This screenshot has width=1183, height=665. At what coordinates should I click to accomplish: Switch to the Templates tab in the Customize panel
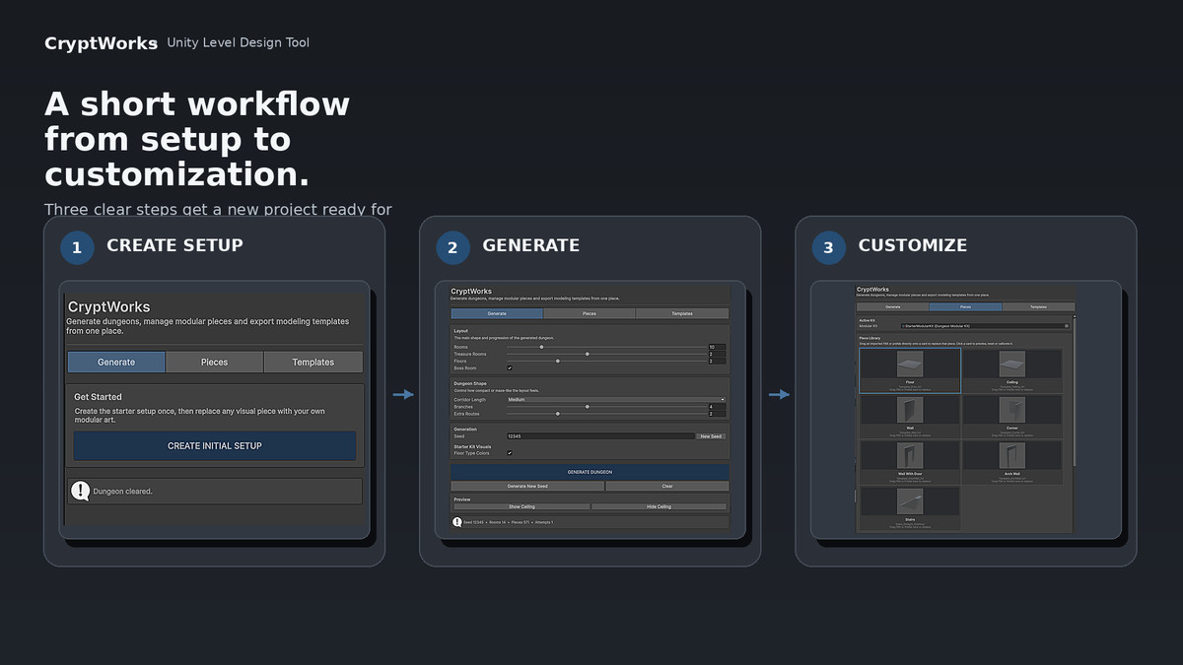1038,306
